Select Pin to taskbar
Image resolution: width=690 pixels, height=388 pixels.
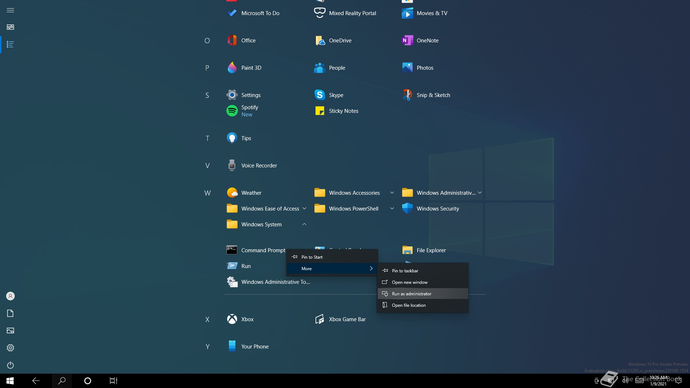(423, 271)
